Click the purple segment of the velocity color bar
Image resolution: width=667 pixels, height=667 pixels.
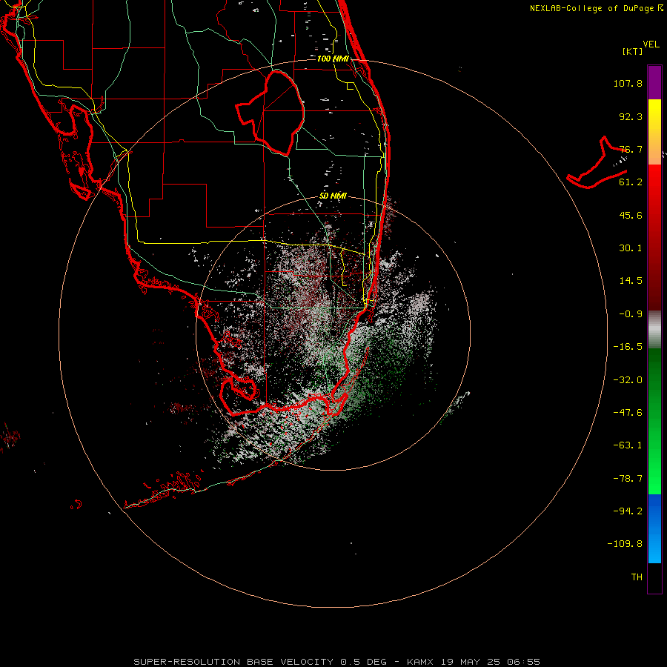click(x=654, y=82)
